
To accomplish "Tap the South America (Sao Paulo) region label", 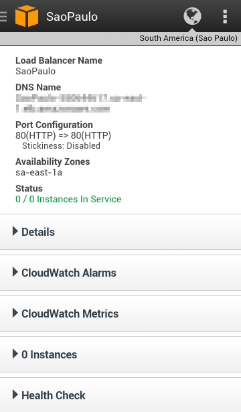I will (x=189, y=38).
